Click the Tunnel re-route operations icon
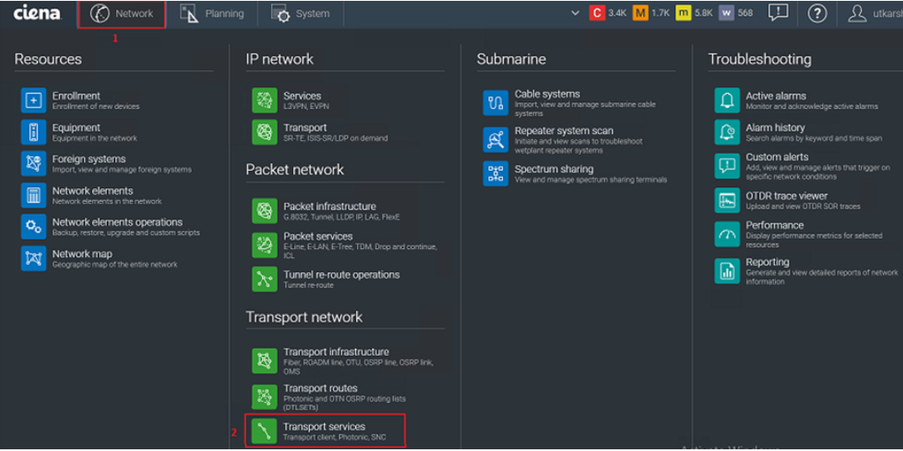Viewport: 903px width, 451px height. (x=264, y=279)
